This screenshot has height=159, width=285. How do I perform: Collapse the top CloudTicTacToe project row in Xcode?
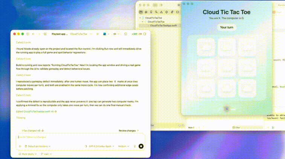(x=140, y=18)
